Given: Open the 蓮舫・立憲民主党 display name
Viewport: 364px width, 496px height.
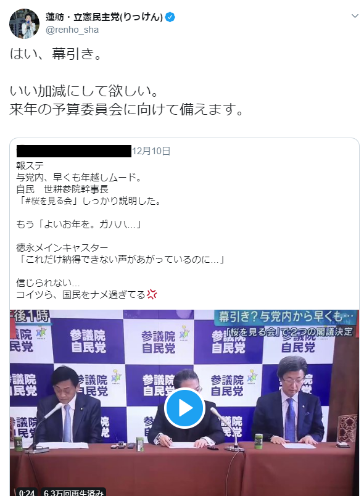Looking at the screenshot, I should coord(104,17).
